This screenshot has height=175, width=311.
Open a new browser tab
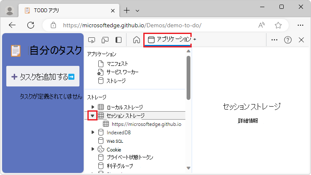point(127,10)
